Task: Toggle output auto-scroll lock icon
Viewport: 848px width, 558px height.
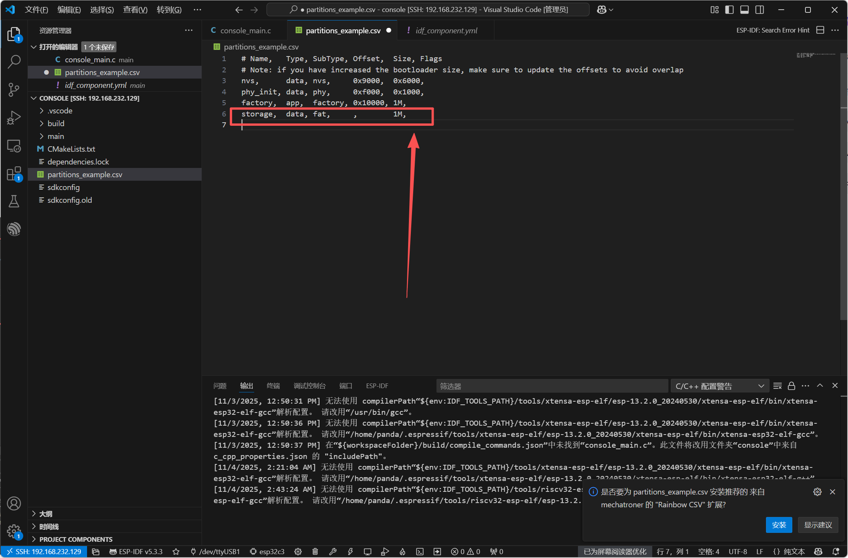Action: pos(792,386)
